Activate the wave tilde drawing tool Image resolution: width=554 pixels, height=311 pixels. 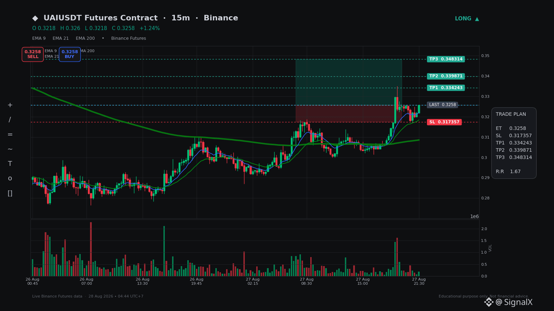(x=10, y=149)
